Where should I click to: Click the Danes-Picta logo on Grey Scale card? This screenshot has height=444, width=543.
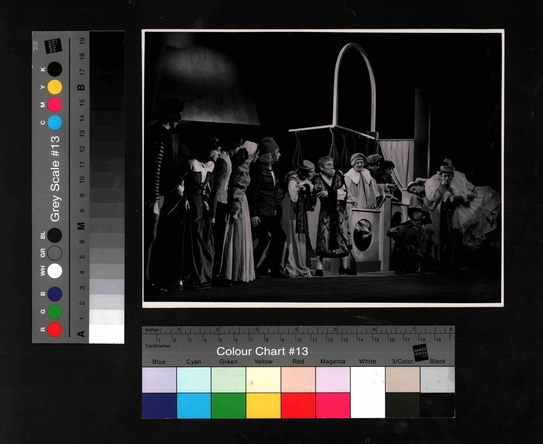53,46
